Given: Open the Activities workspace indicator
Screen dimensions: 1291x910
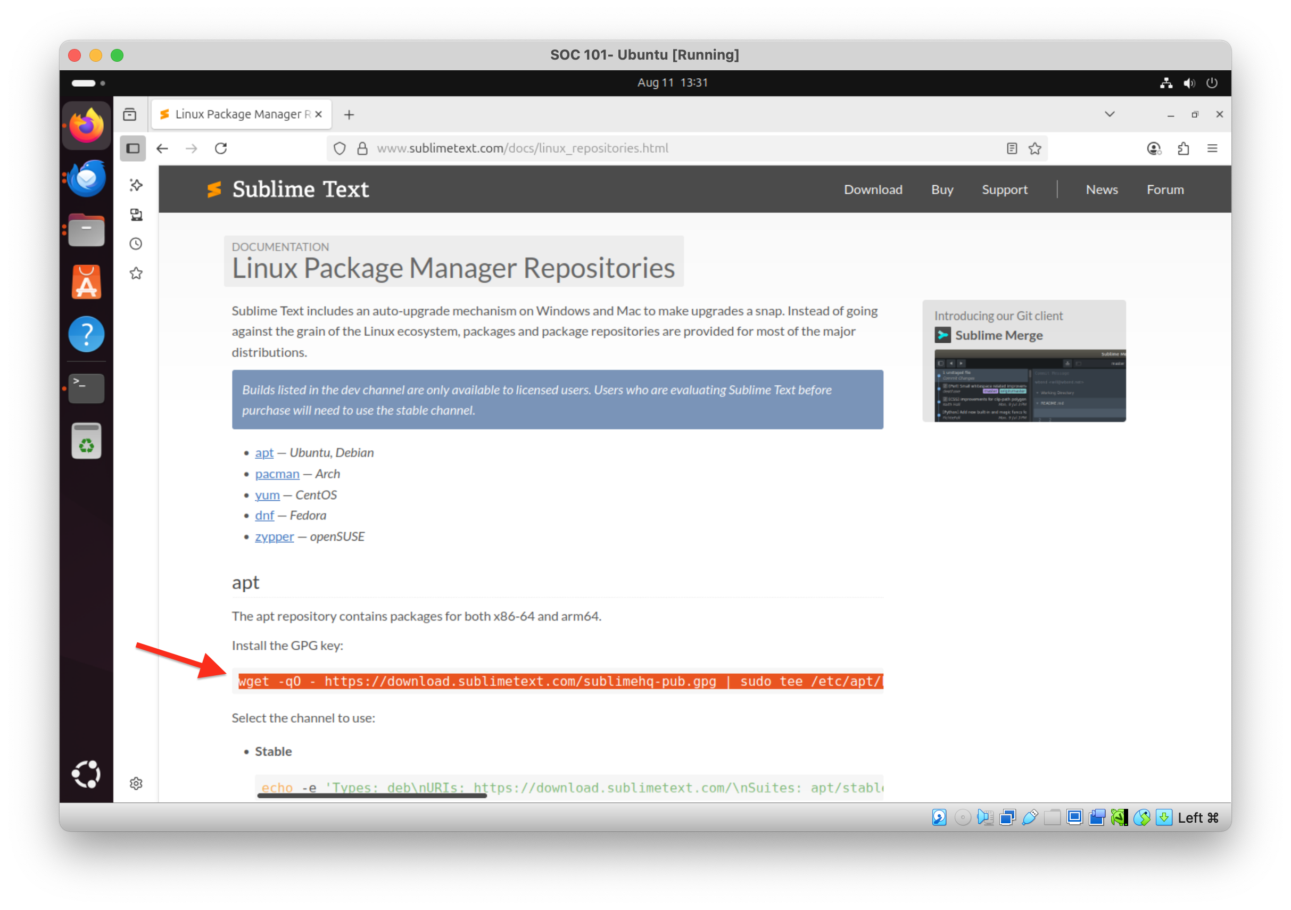Looking at the screenshot, I should (x=88, y=83).
